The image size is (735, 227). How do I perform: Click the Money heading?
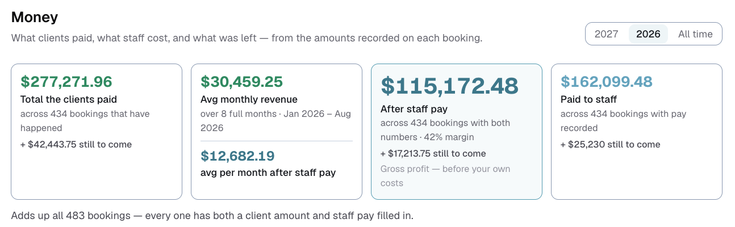point(35,17)
